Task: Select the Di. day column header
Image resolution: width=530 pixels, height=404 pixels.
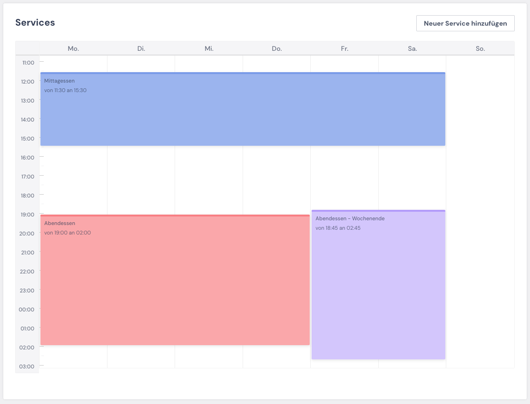Action: (x=141, y=48)
